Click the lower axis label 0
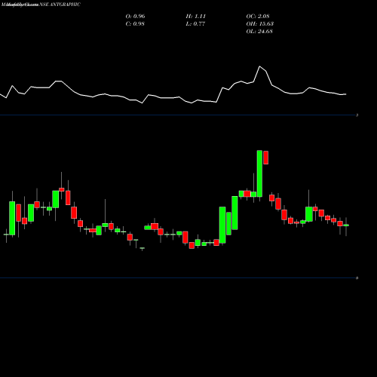The width and height of the screenshot is (377, 377). [x=357, y=278]
